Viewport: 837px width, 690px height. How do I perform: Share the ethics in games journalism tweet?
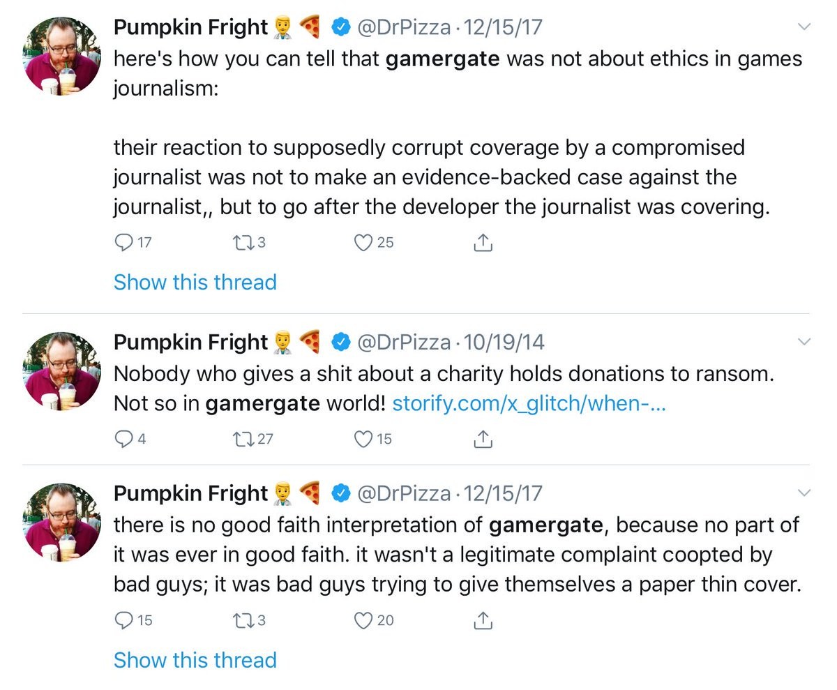[x=483, y=242]
